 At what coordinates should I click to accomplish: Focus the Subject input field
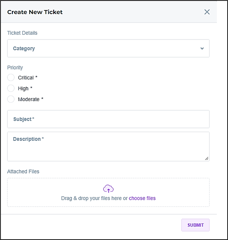pyautogui.click(x=108, y=119)
